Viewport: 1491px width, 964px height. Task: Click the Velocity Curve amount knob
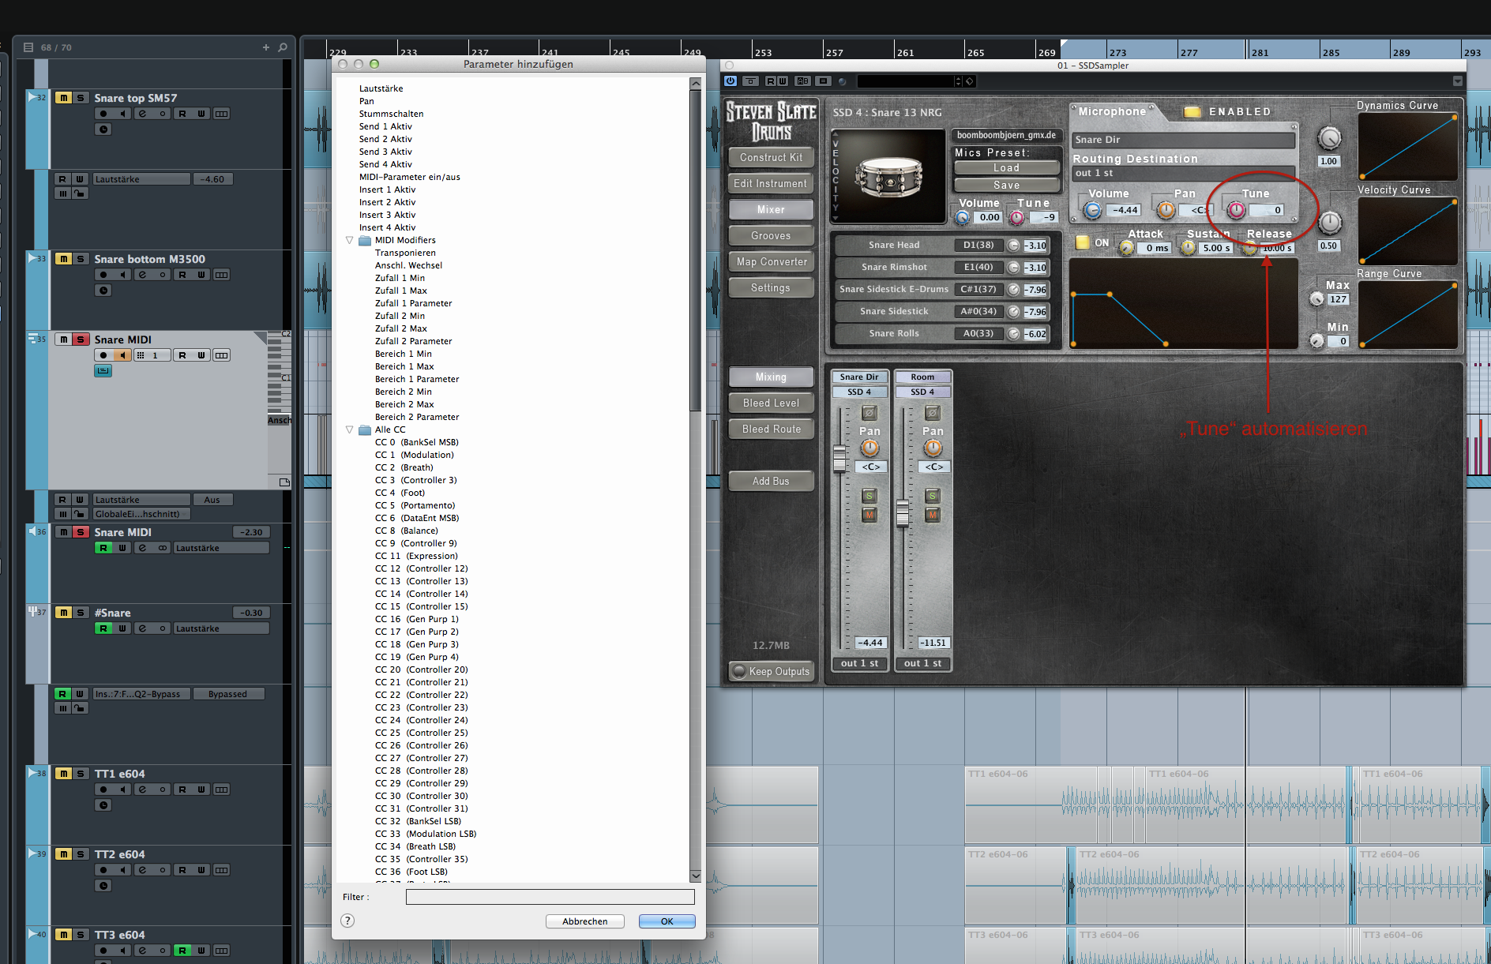[x=1329, y=223]
